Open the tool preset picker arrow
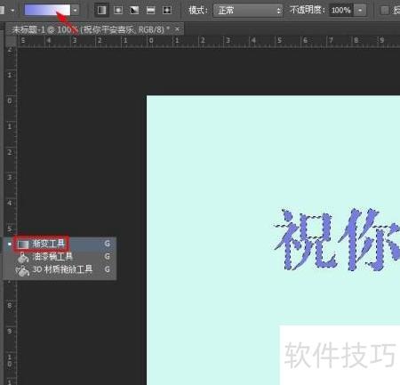Image resolution: width=400 pixels, height=385 pixels. pos(12,11)
